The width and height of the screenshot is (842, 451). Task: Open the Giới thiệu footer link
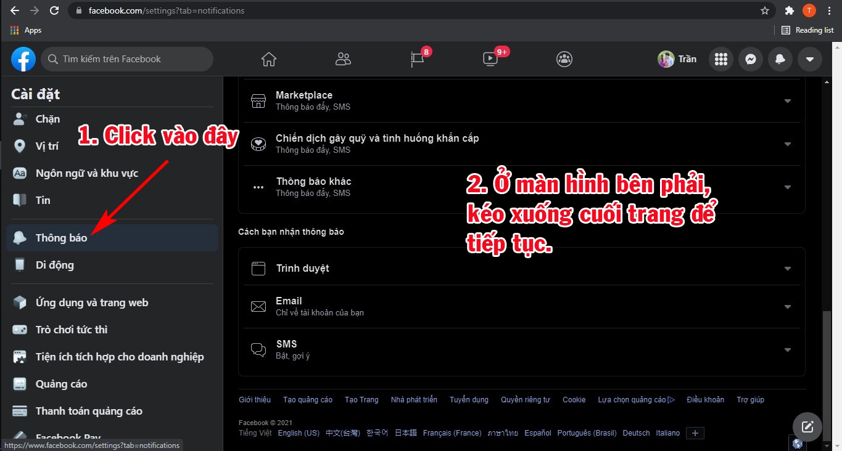[255, 400]
